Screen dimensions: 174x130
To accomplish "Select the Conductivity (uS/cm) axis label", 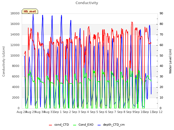I will (4, 61).
